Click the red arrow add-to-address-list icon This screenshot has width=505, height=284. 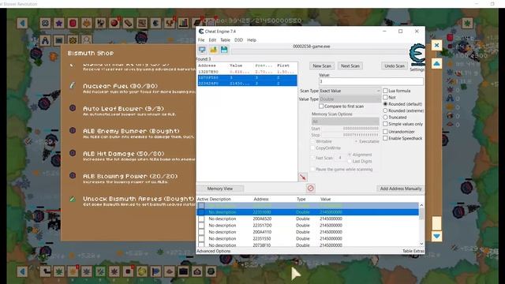[303, 177]
